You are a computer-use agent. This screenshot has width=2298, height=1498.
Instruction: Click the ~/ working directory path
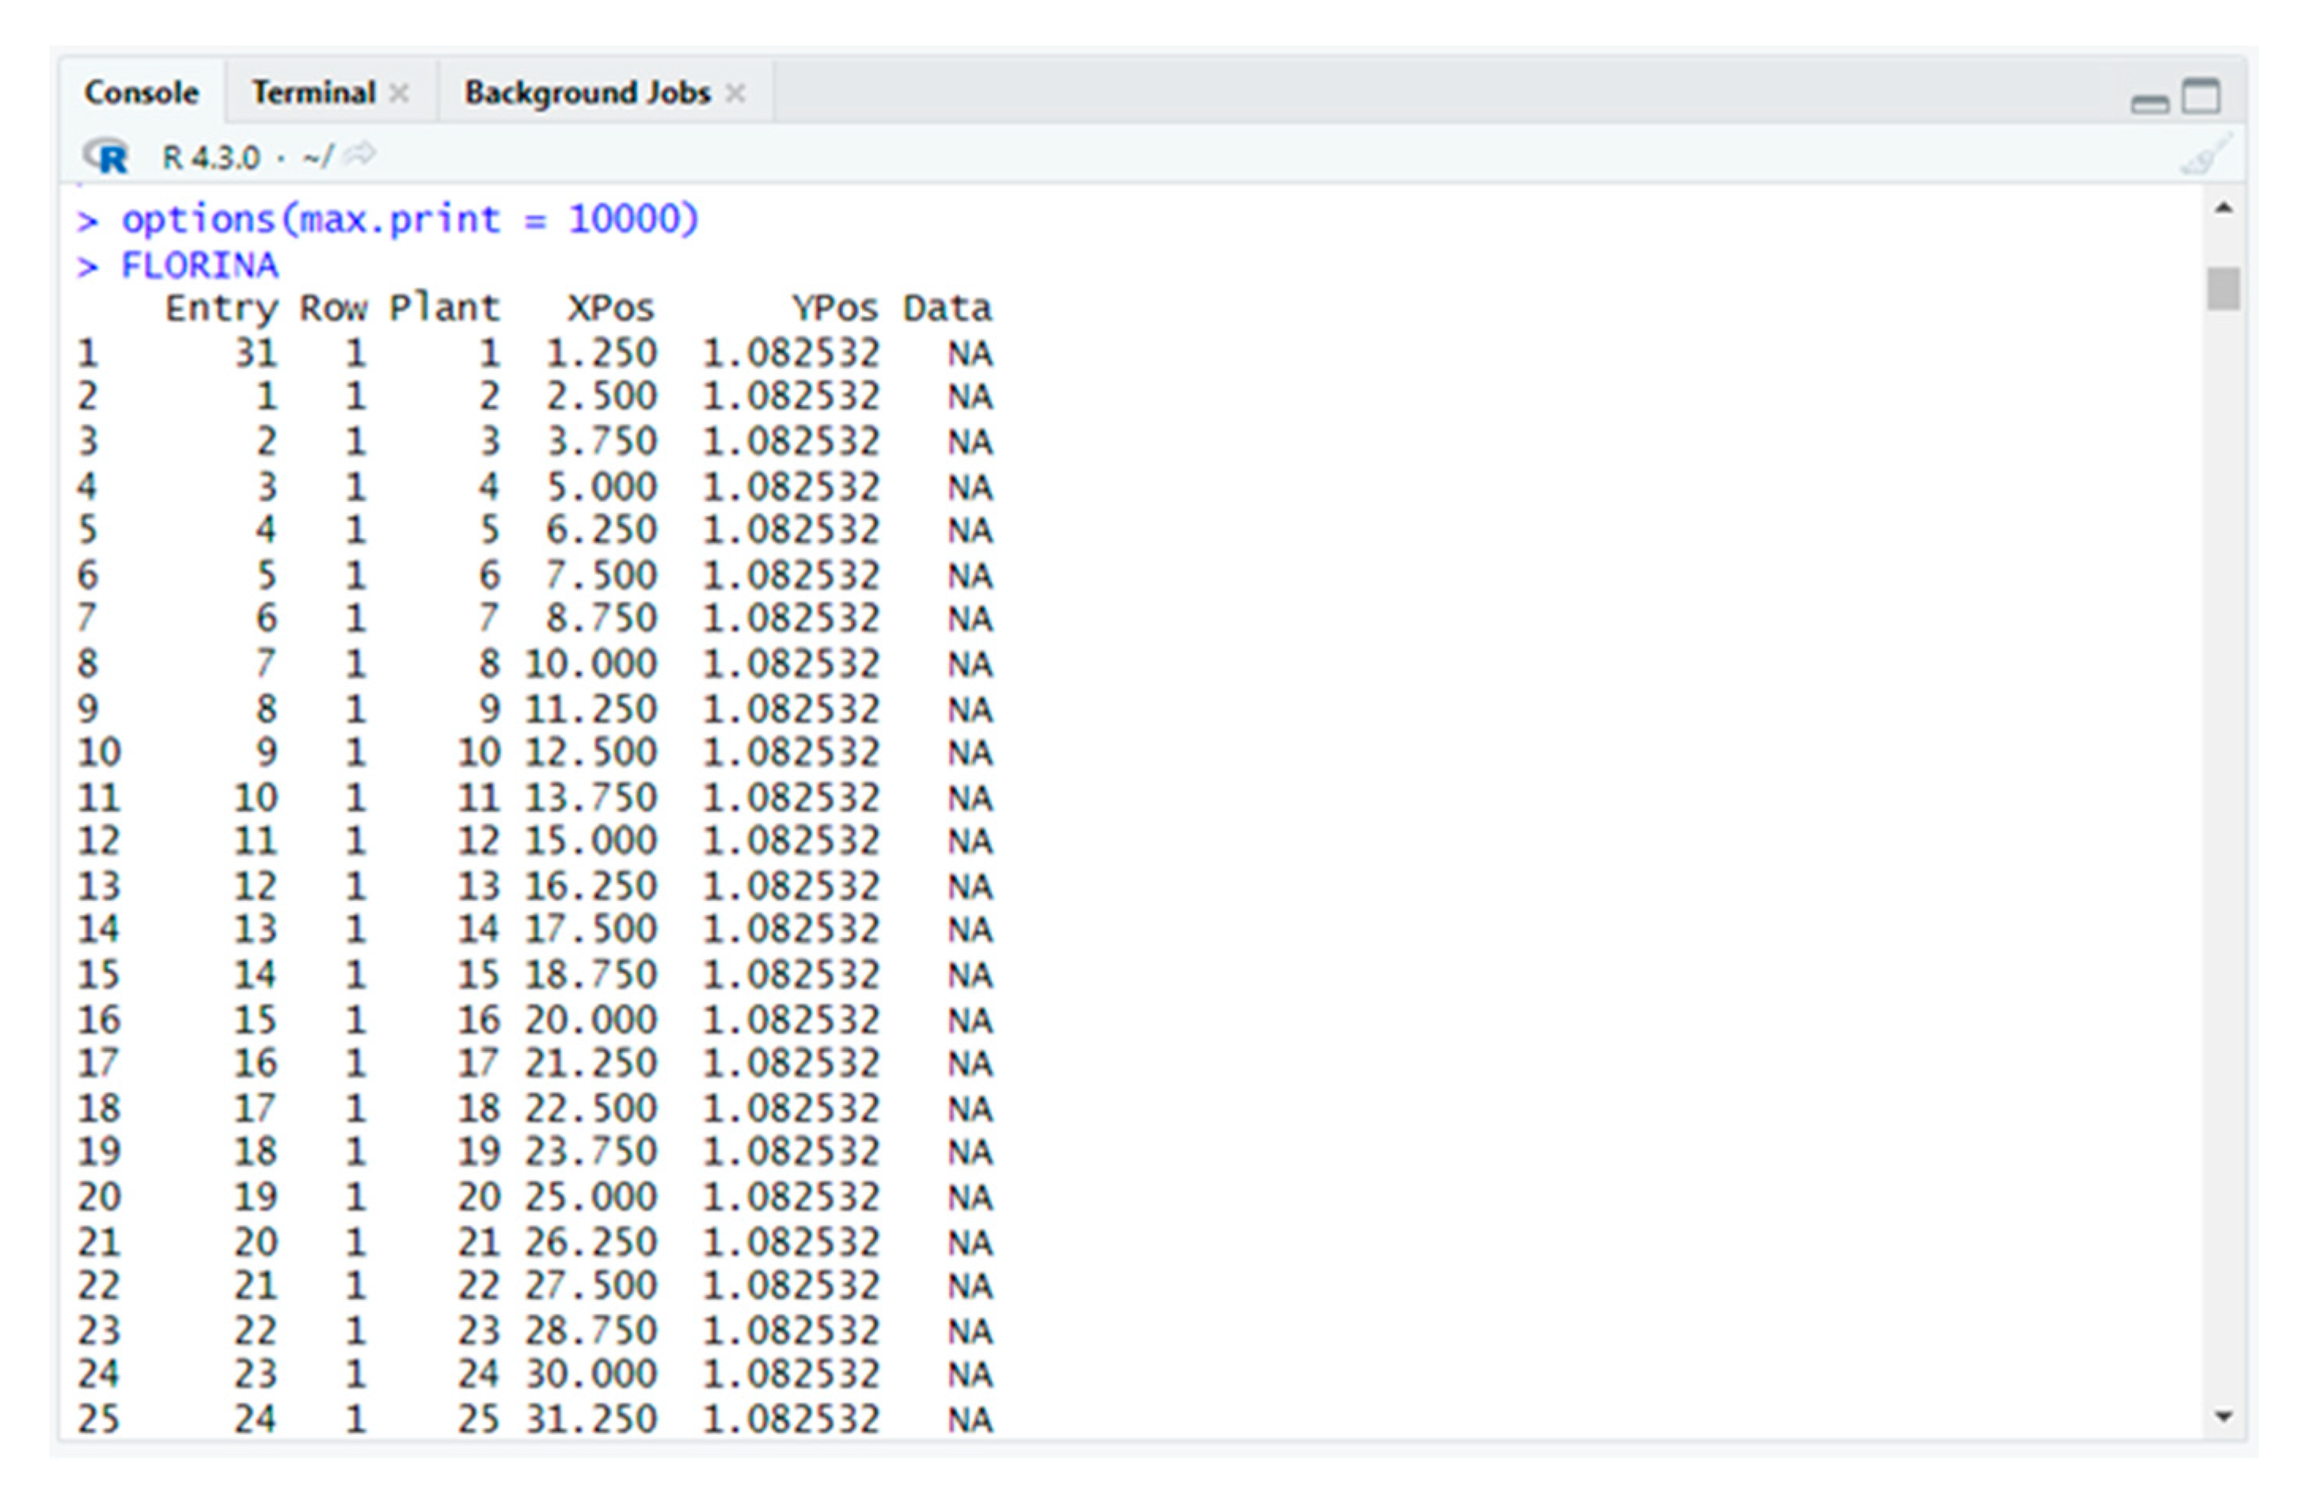coord(317,157)
